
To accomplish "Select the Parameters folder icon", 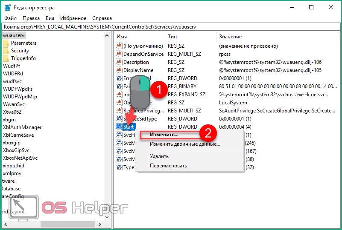I will (6, 43).
